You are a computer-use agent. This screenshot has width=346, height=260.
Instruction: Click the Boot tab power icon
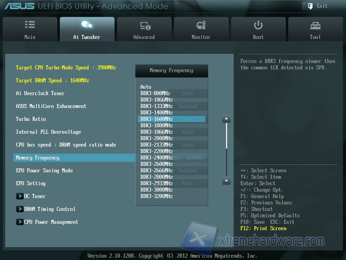point(258,25)
